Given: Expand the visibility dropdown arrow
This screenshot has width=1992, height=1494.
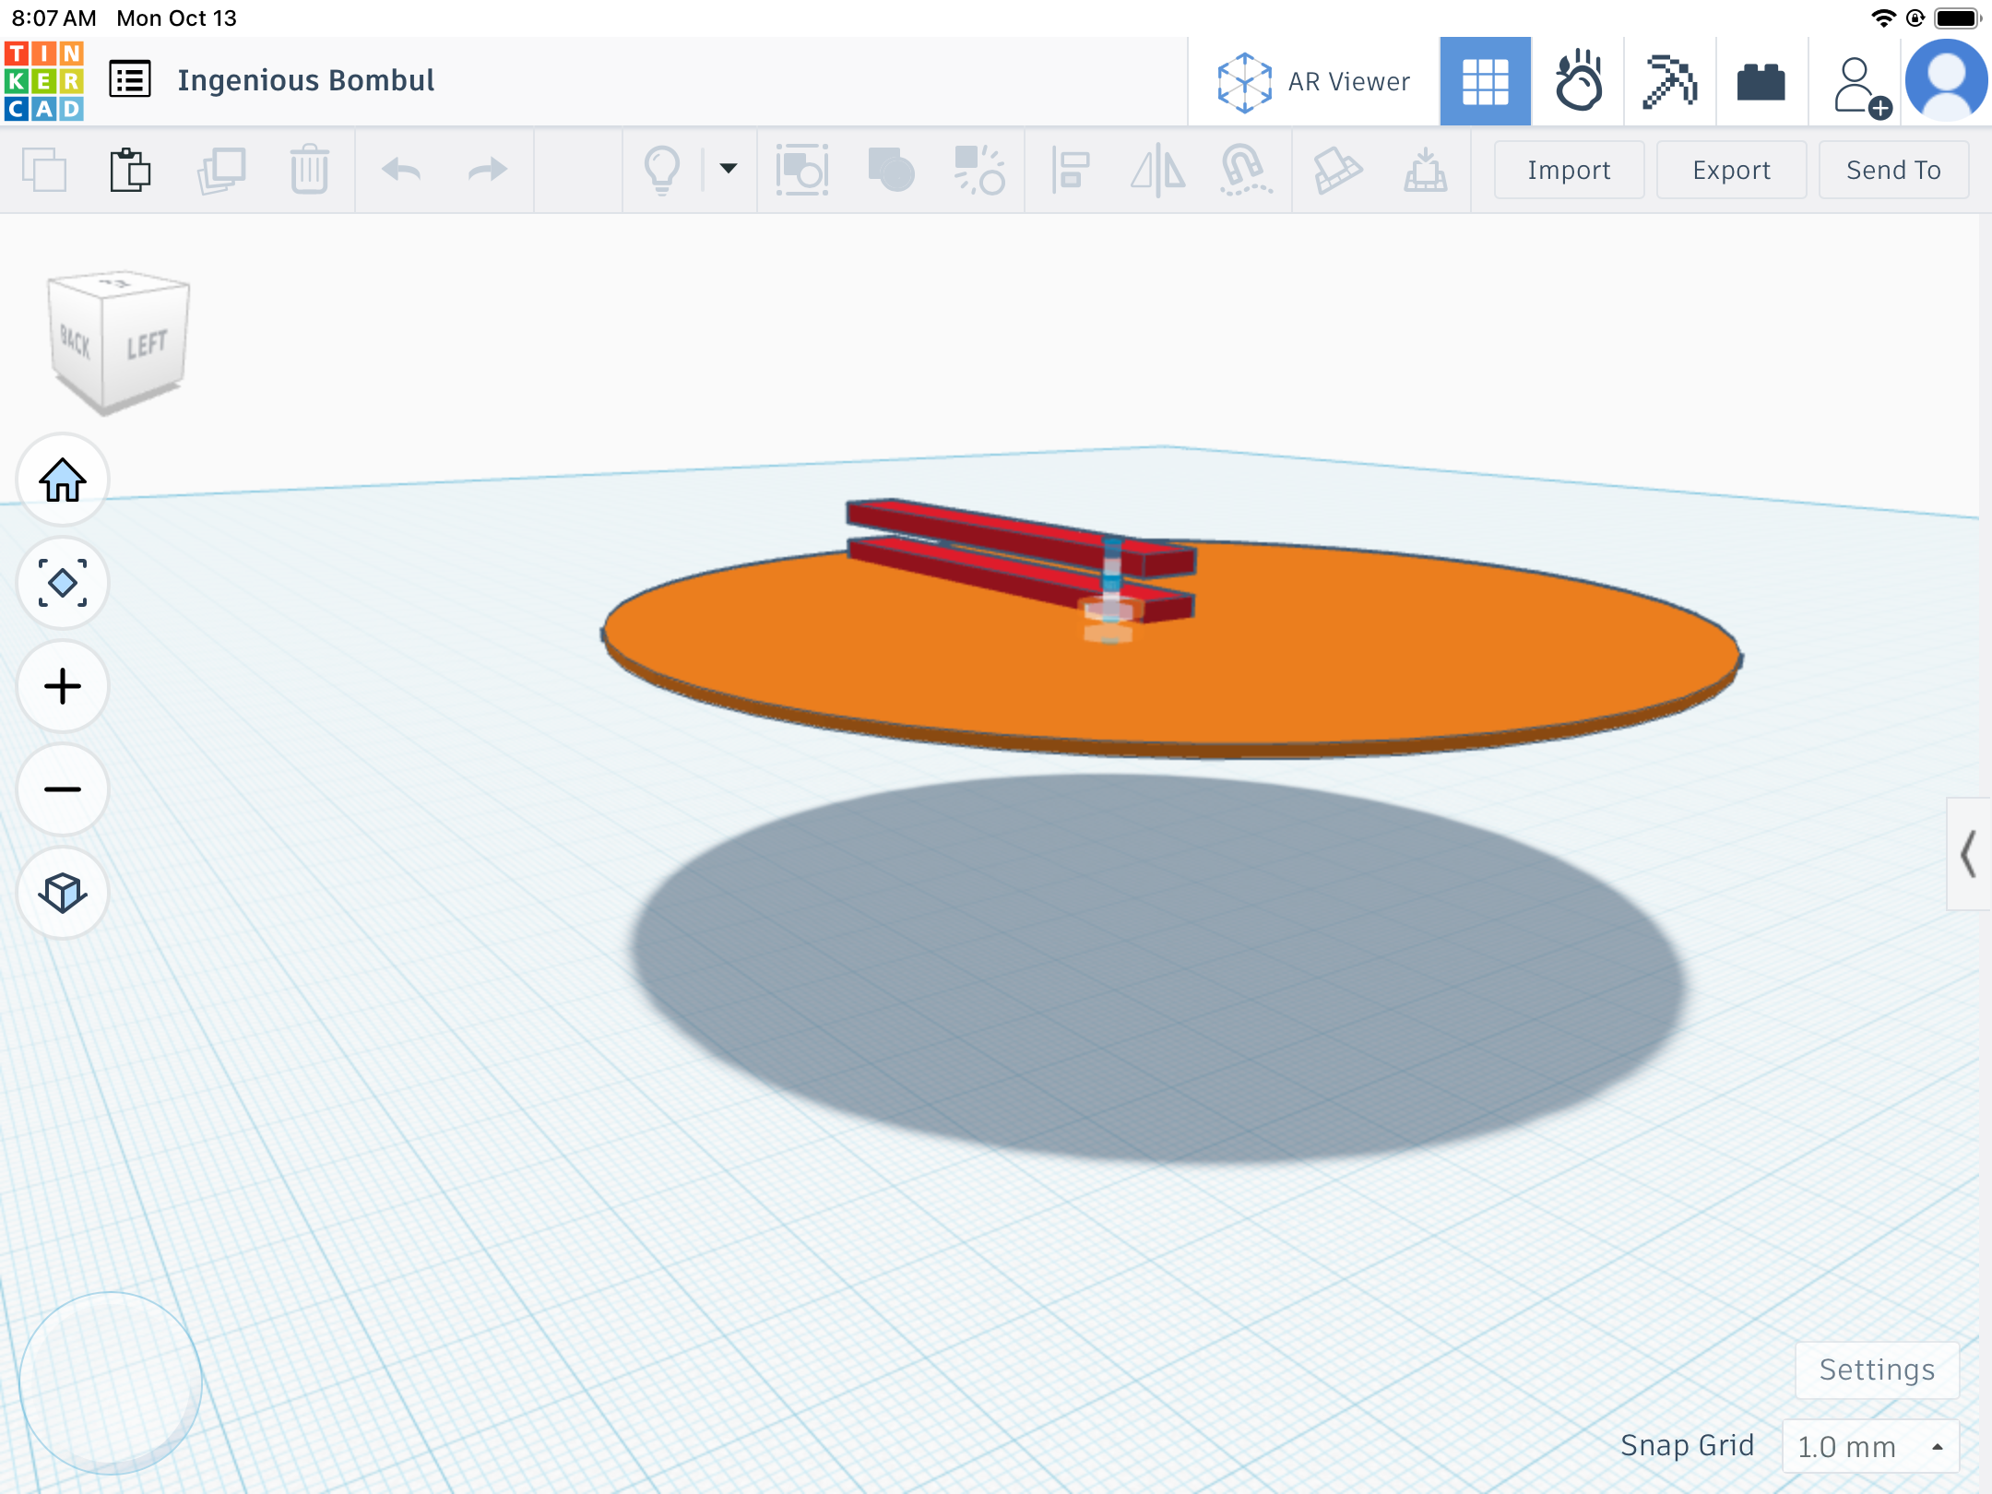Looking at the screenshot, I should coord(729,169).
